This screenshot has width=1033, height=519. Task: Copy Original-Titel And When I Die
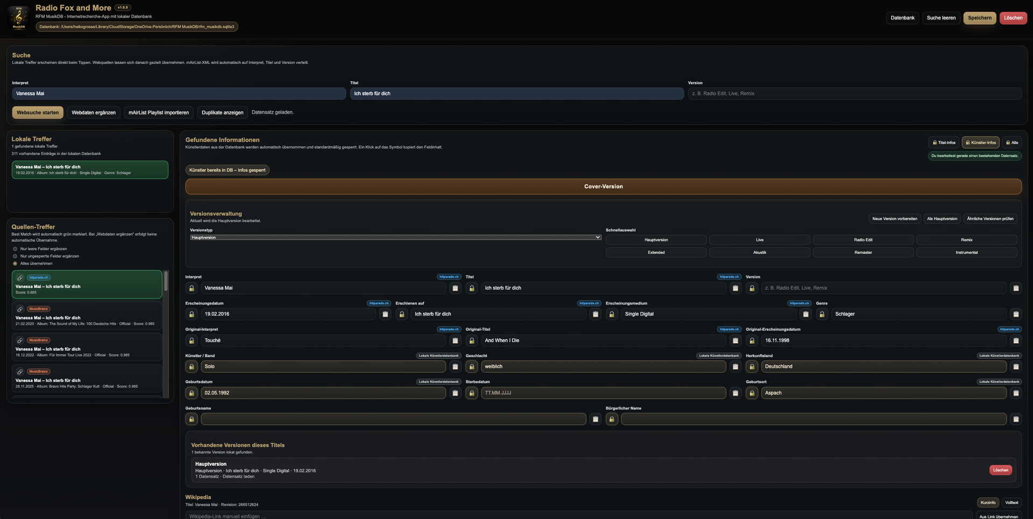(x=735, y=340)
